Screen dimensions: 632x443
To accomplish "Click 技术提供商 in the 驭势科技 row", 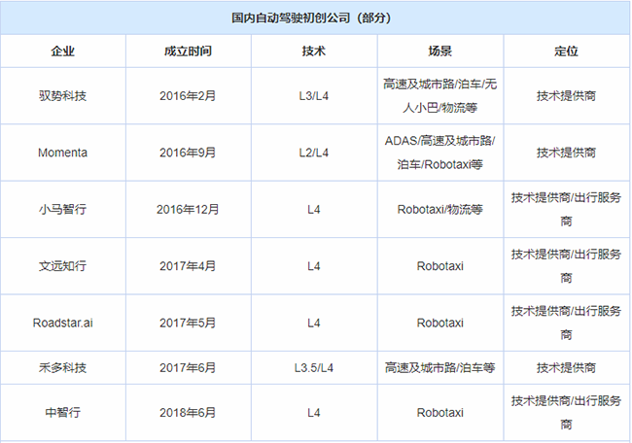I will pos(566,96).
